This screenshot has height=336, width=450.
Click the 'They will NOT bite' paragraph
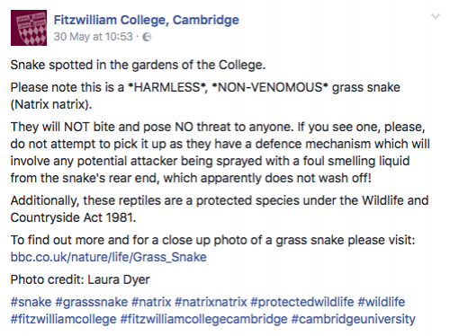(x=220, y=153)
